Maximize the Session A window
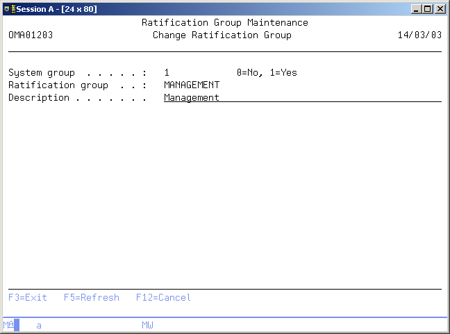 [428, 9]
